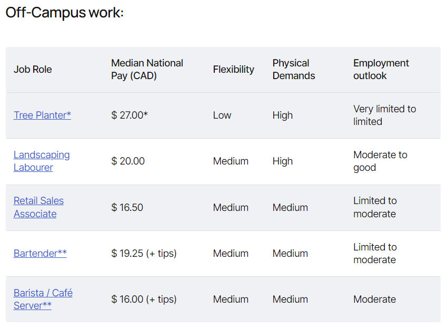This screenshot has height=328, width=447.
Task: Click the Low flexibility cell
Action: (x=222, y=115)
